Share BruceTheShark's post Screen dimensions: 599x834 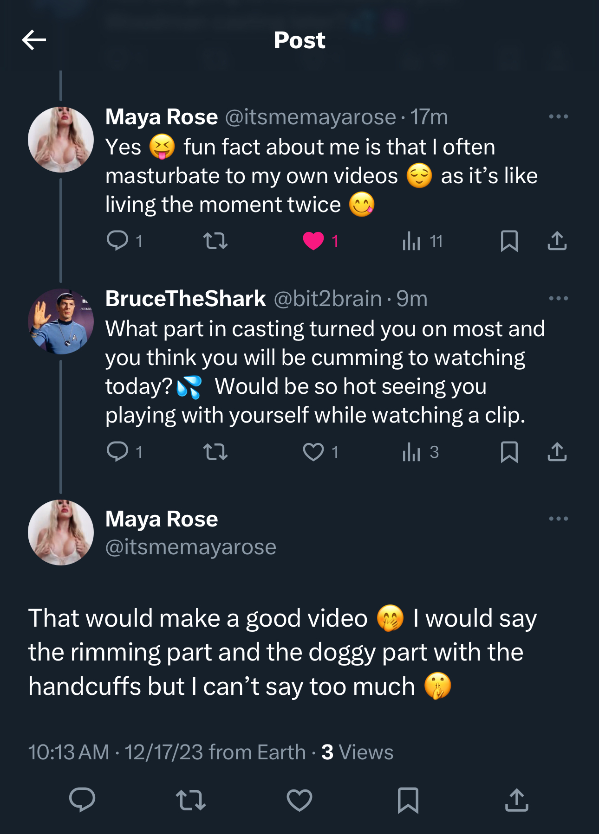point(557,451)
